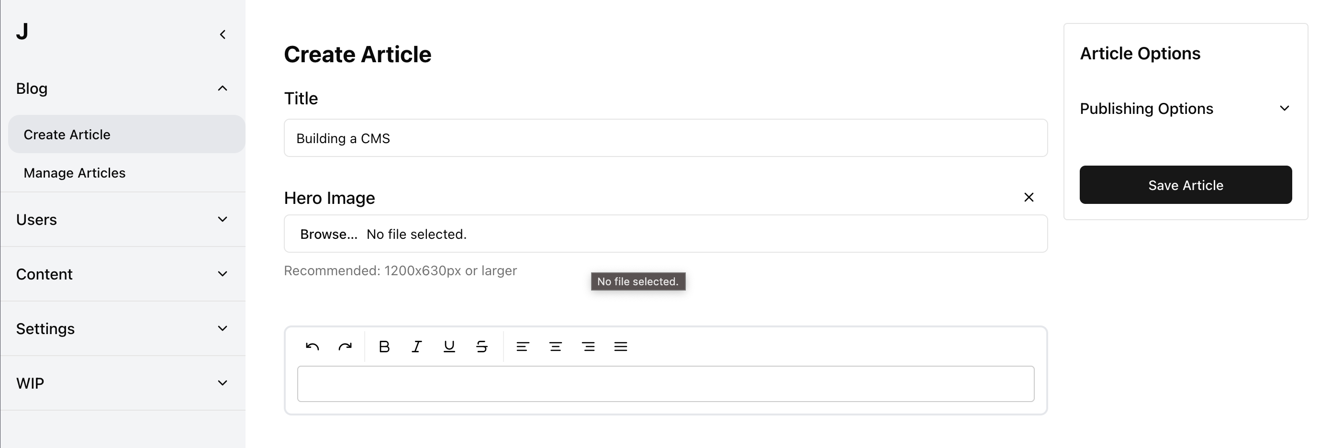Viewport: 1320px width, 448px height.
Task: Apply underline formatting
Action: pos(449,347)
